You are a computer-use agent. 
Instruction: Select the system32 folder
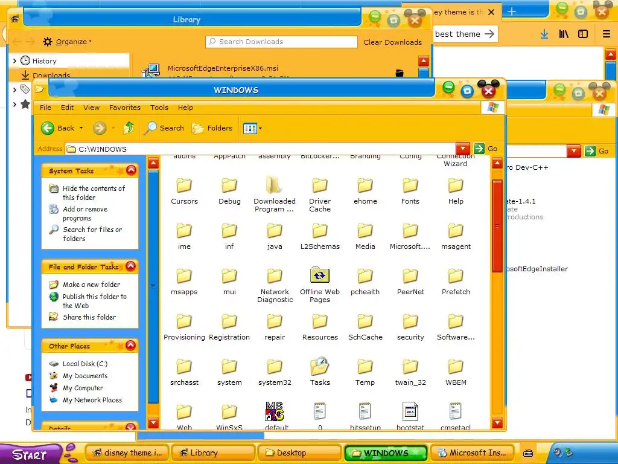[275, 372]
